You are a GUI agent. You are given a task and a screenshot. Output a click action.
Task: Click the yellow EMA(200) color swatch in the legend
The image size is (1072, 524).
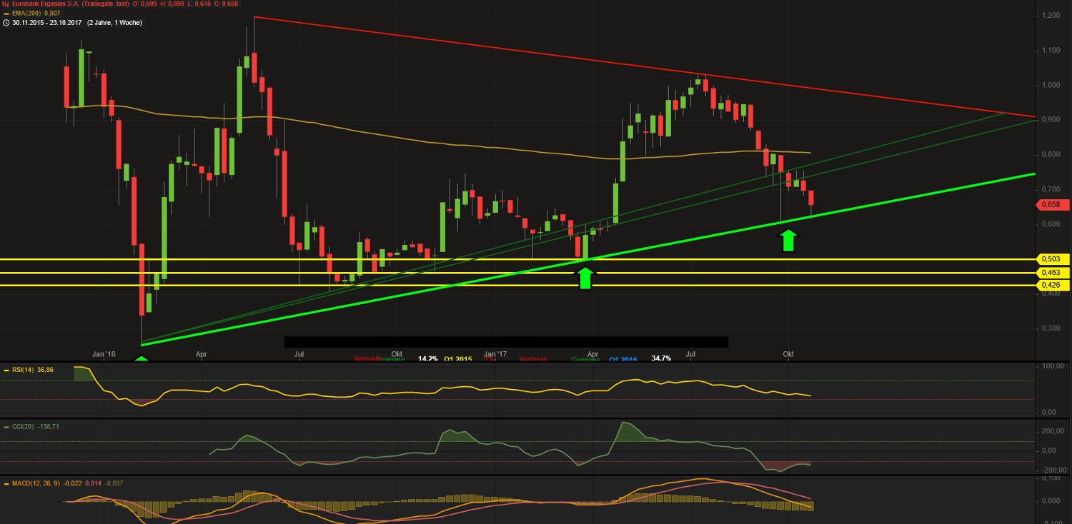pyautogui.click(x=6, y=13)
